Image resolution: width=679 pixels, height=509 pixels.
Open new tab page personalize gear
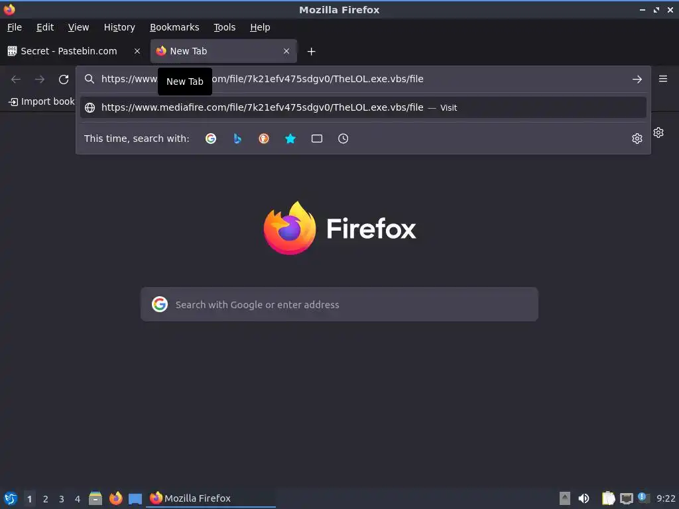[x=658, y=133]
